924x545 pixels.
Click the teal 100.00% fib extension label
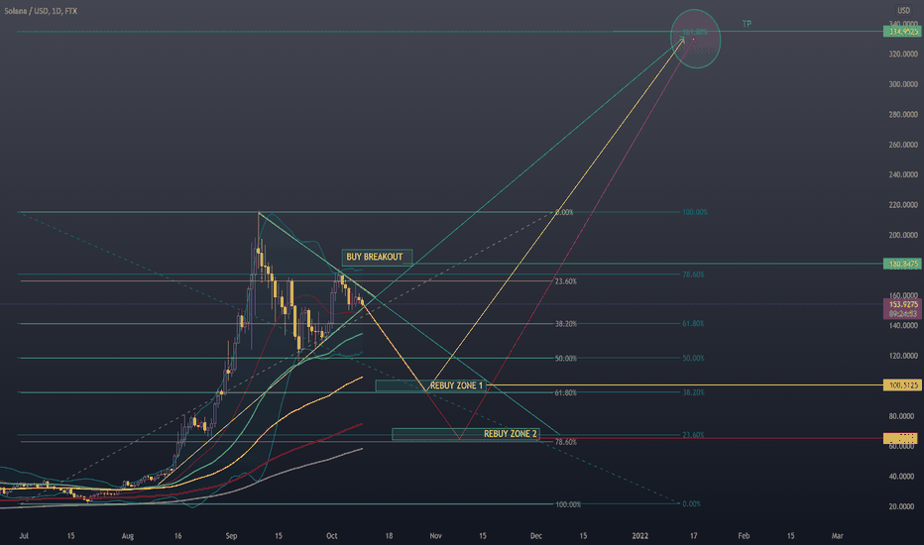click(x=695, y=212)
